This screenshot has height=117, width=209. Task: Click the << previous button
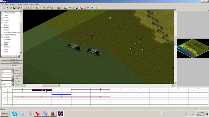click(x=7, y=68)
